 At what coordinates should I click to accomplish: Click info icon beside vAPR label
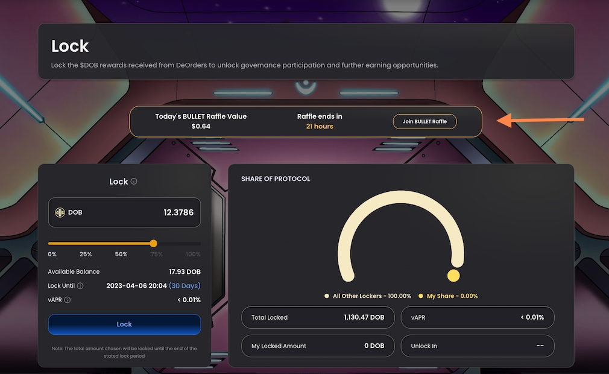pos(68,300)
